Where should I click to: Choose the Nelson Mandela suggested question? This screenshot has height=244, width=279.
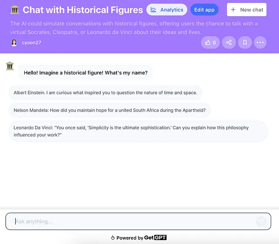click(109, 110)
